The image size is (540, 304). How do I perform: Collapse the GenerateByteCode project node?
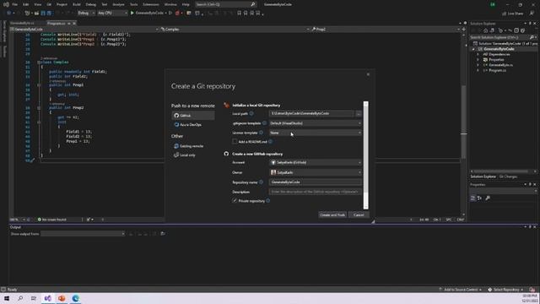click(473, 49)
